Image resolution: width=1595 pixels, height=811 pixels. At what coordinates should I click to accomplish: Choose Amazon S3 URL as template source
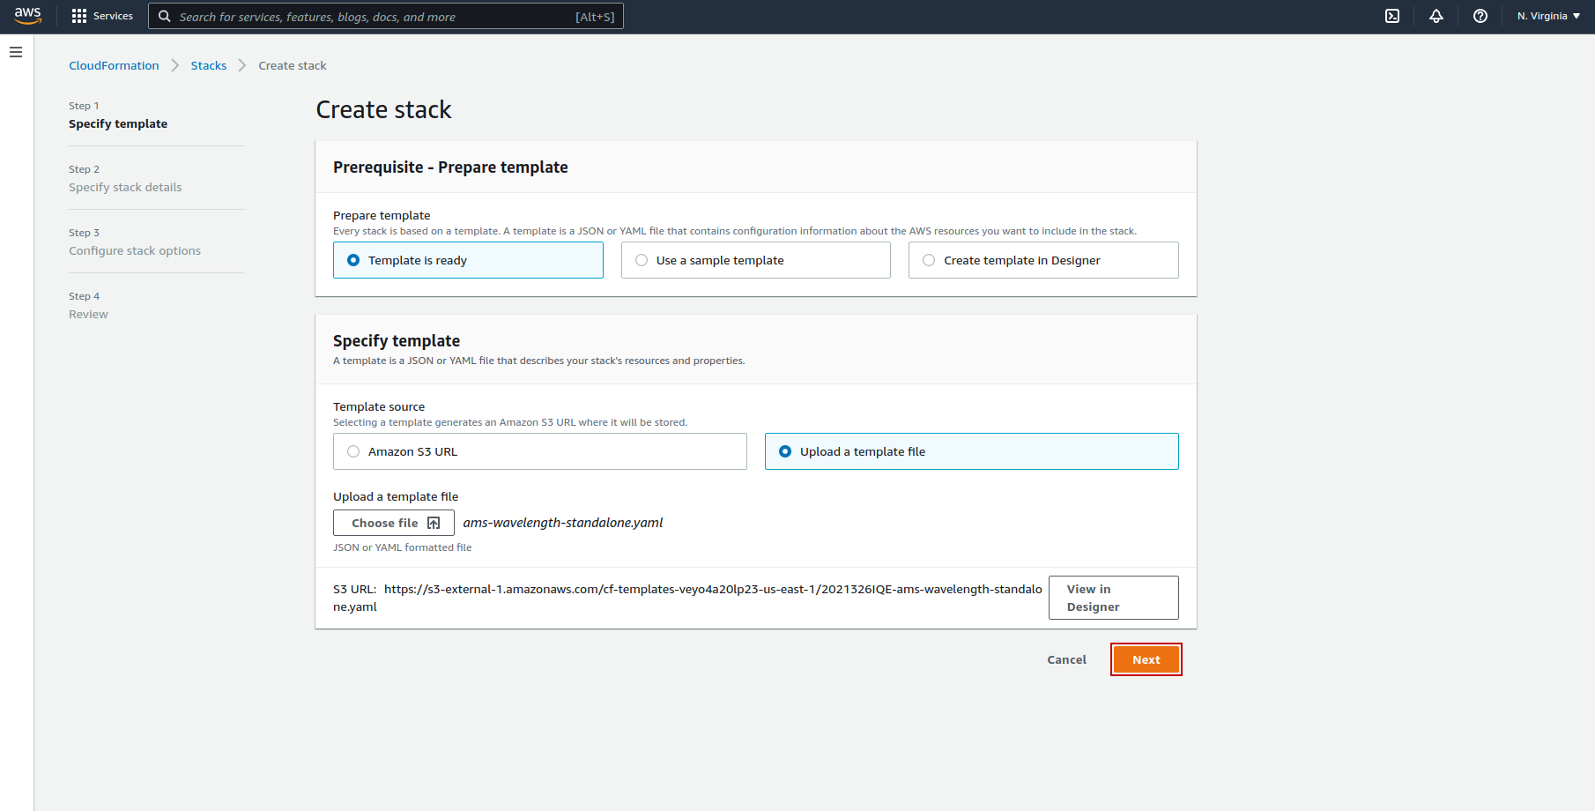pos(539,451)
